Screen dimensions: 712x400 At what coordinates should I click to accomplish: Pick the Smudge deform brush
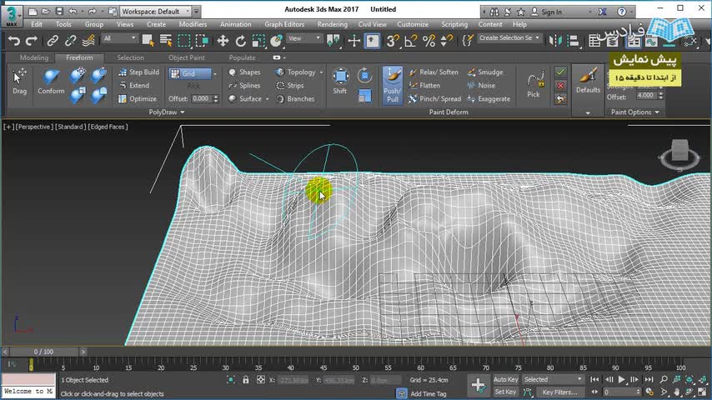coord(484,72)
